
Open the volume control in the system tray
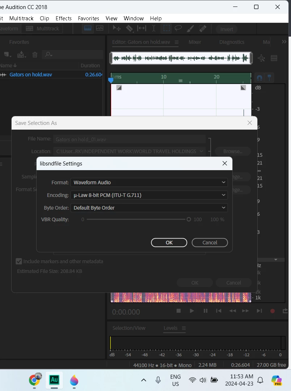(203, 380)
